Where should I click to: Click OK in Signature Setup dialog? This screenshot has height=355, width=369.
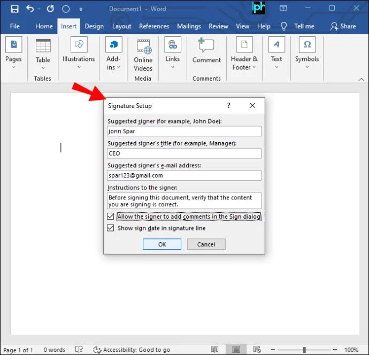pyautogui.click(x=162, y=244)
